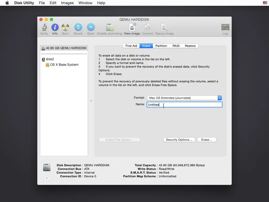Viewport: 269px width, 202px height.
Task: Click the US flag input menu icon
Action: pyautogui.click(x=265, y=3)
